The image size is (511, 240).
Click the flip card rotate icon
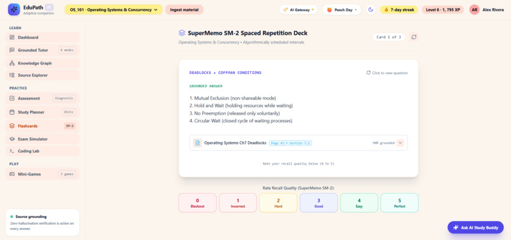point(368,73)
